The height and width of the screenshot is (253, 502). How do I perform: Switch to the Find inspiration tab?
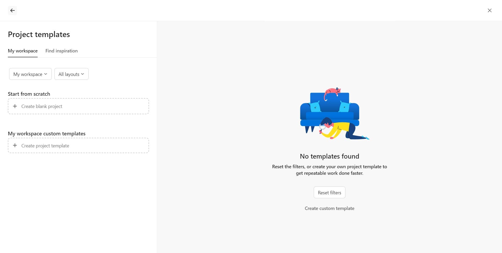click(x=61, y=51)
